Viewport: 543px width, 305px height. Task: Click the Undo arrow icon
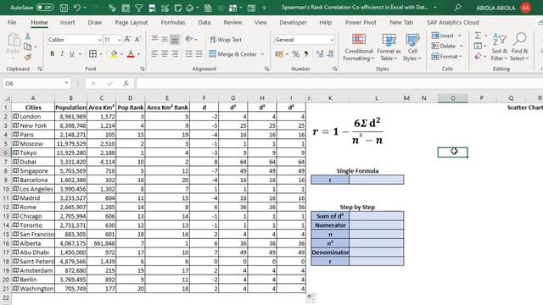pyautogui.click(x=77, y=8)
